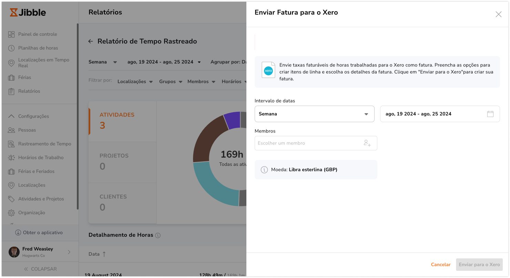The image size is (510, 278).
Task: Open the Semana period dropdown in the report
Action: pyautogui.click(x=103, y=62)
